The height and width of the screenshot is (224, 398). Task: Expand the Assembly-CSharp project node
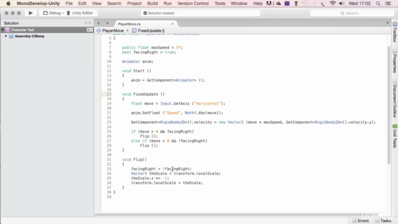tap(6, 36)
